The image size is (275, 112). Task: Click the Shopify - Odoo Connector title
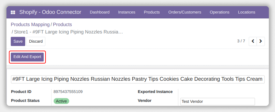[x=50, y=12]
